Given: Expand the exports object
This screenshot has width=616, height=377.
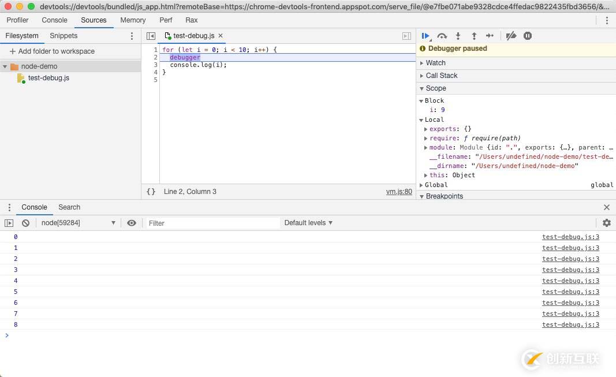Looking at the screenshot, I should coord(426,129).
